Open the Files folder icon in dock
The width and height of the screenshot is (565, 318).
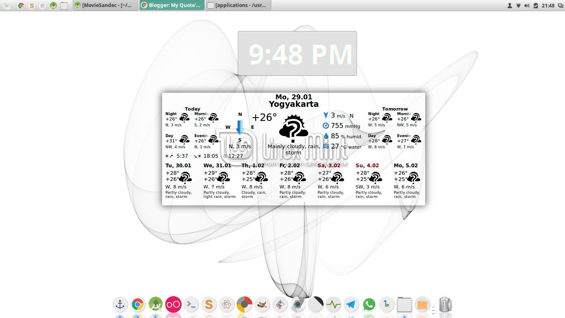click(x=405, y=305)
